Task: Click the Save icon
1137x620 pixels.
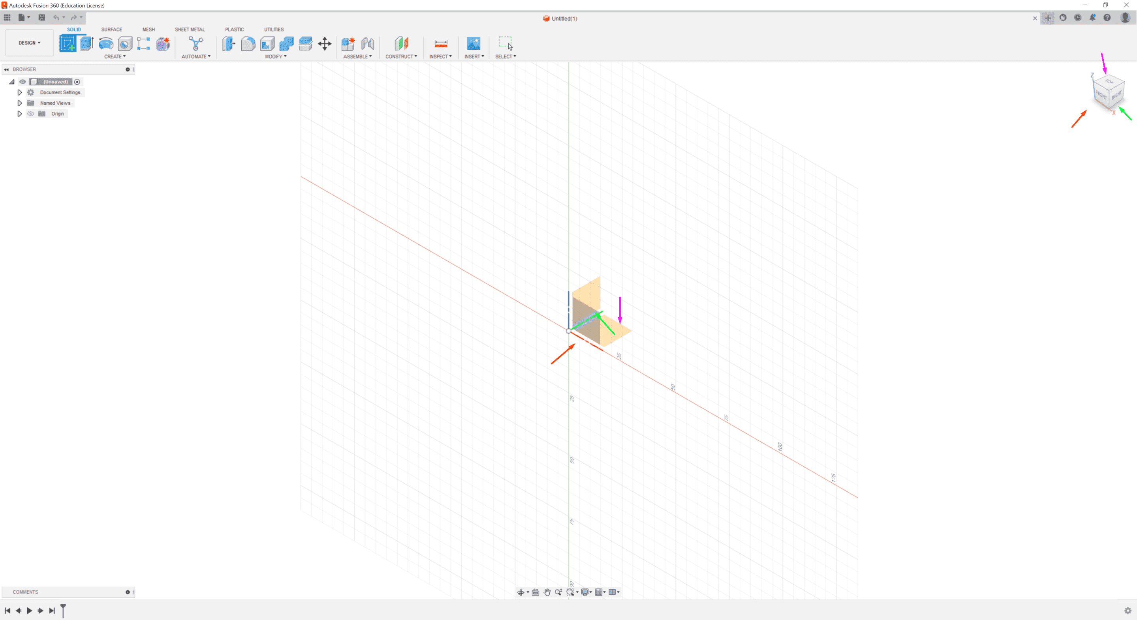Action: (x=41, y=18)
